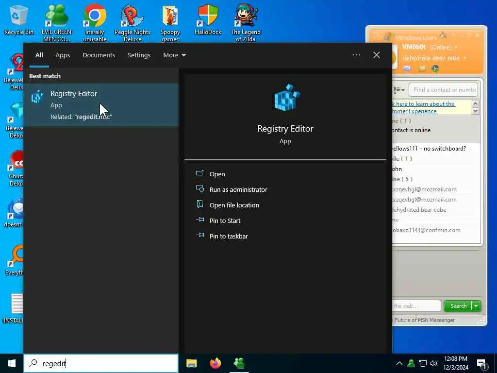Click the Windows Start button
The height and width of the screenshot is (373, 497).
coord(12,363)
